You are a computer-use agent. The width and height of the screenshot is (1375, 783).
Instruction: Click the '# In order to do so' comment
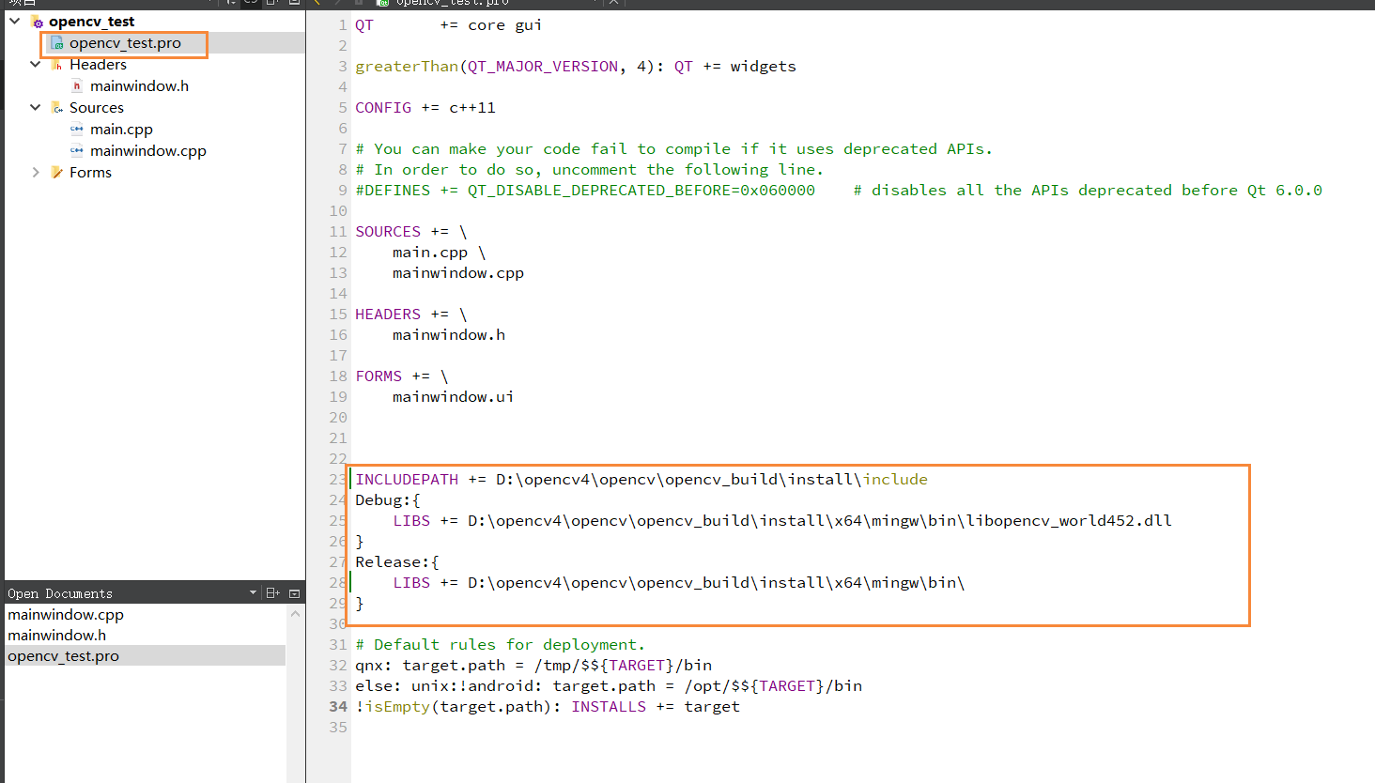click(590, 170)
